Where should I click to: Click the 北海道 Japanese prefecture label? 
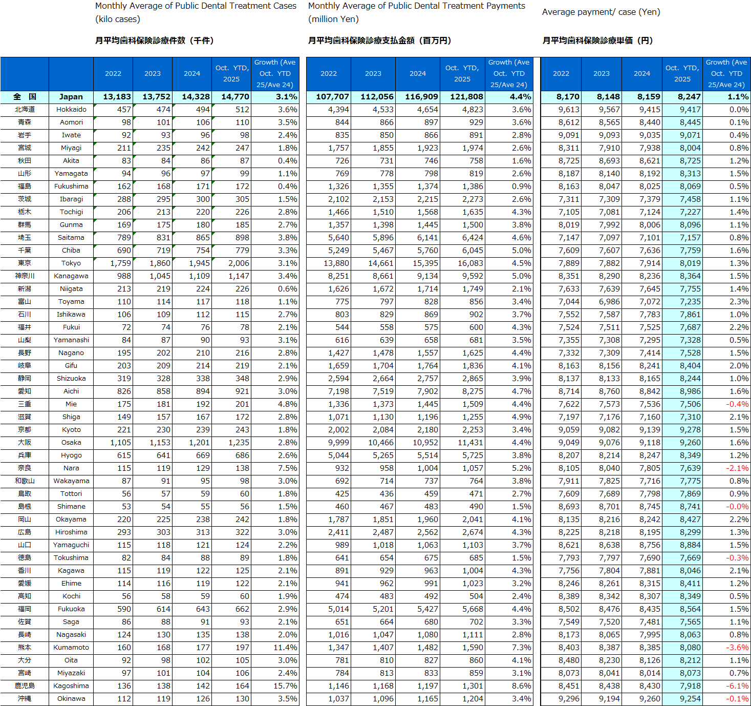[25, 110]
